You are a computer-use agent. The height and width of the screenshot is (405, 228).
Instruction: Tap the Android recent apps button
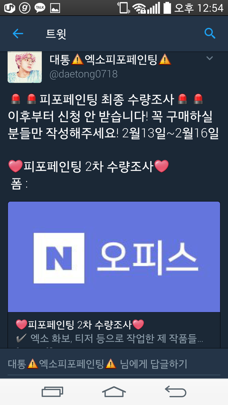click(52, 392)
